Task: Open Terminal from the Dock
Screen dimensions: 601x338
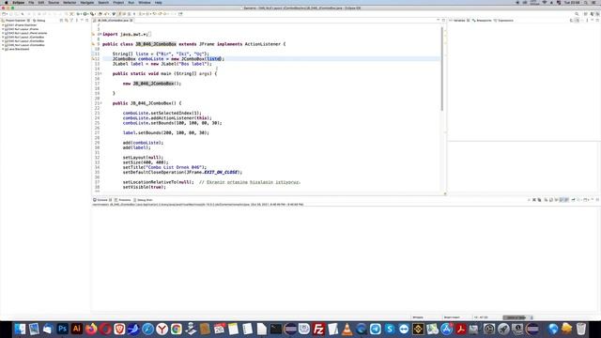Action: (x=275, y=329)
